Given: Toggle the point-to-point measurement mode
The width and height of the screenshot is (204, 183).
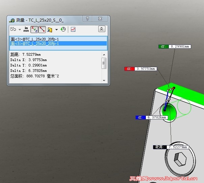Looking at the screenshot, I should pos(42,29).
